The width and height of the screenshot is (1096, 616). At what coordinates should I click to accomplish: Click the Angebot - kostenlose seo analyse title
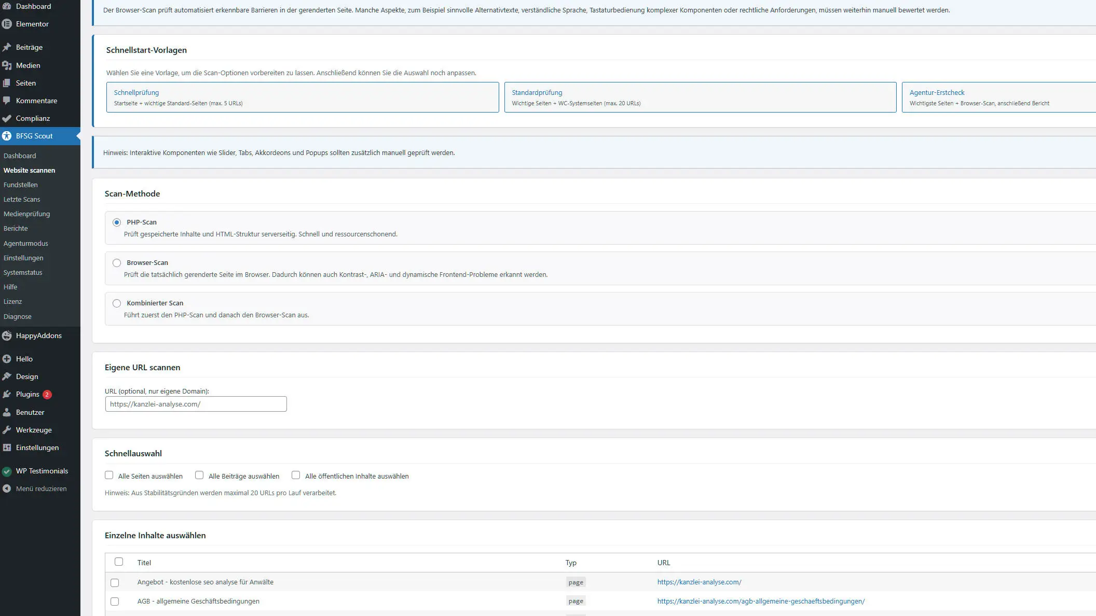coord(205,582)
